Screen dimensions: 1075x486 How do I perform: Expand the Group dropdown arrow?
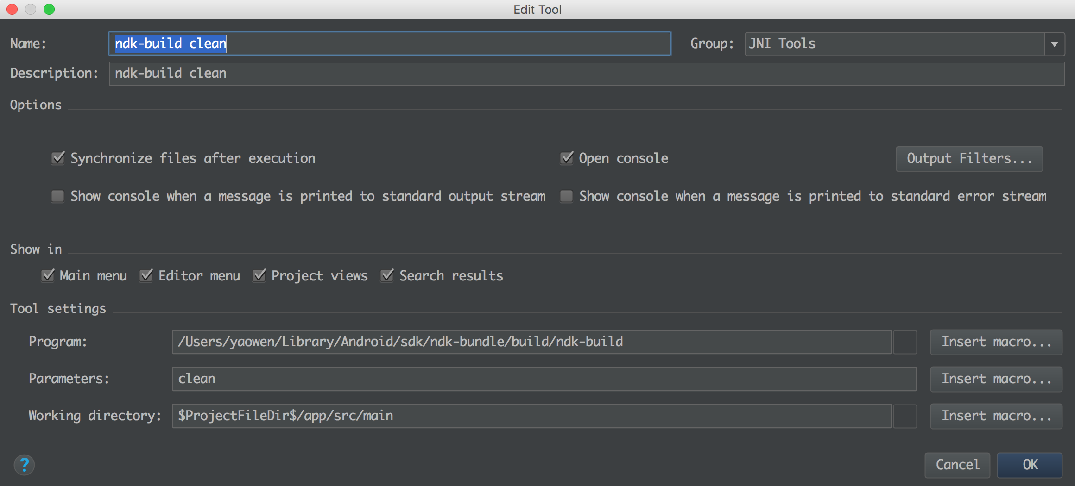pos(1054,44)
